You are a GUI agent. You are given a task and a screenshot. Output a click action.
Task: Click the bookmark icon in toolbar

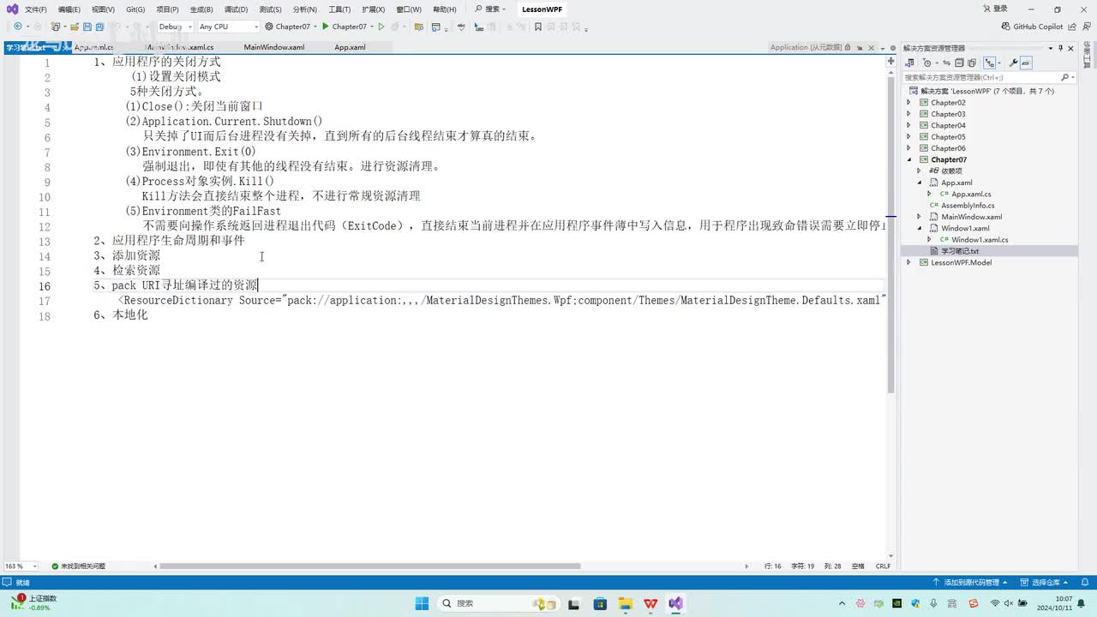point(538,27)
